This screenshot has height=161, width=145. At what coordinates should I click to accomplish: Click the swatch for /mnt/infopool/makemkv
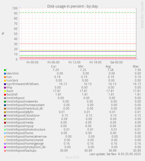click(5, 102)
